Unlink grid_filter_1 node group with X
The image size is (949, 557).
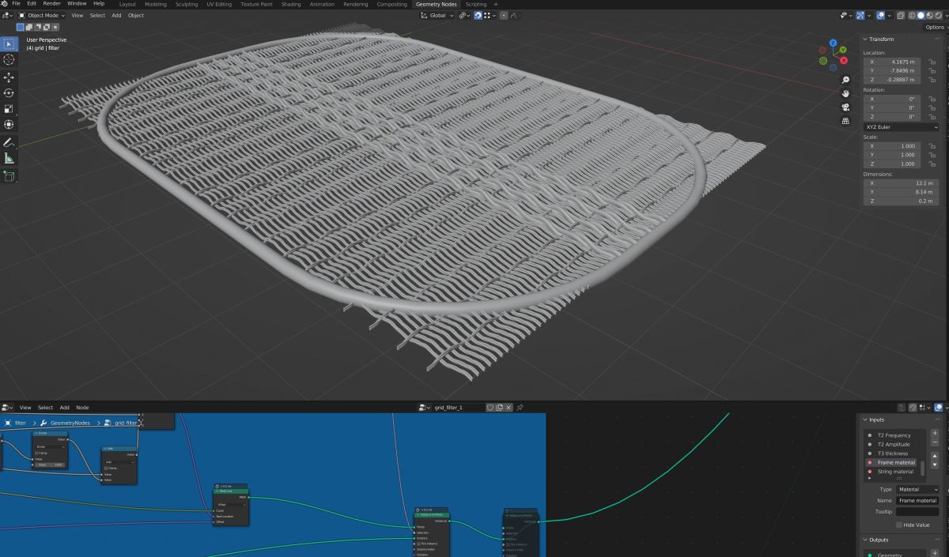(x=509, y=408)
